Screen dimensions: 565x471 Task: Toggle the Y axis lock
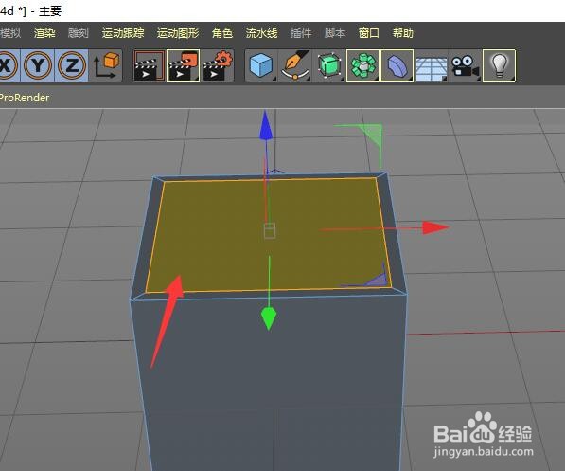pyautogui.click(x=38, y=65)
